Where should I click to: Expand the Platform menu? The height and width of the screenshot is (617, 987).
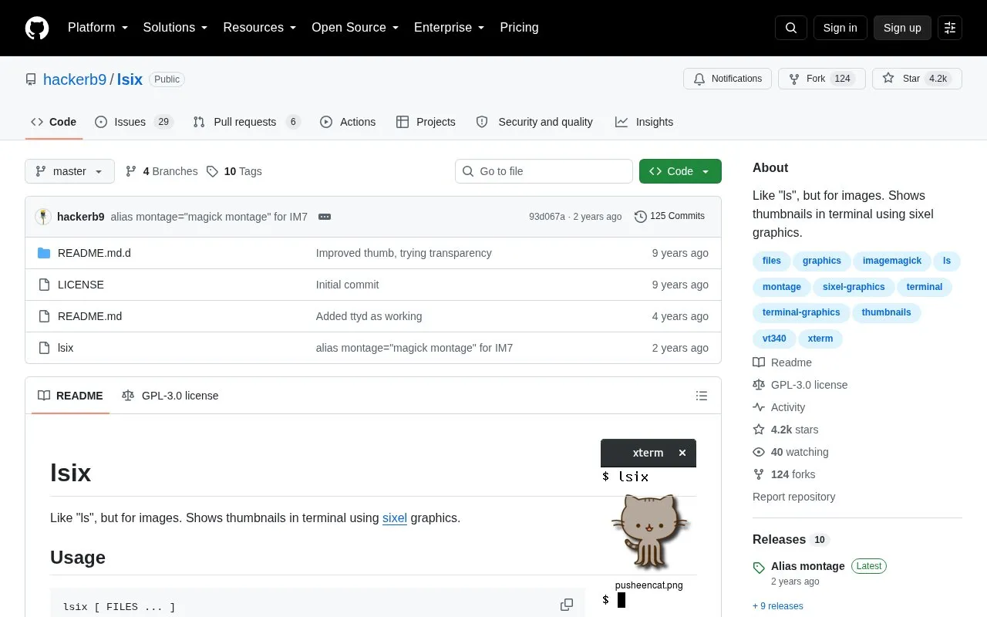[98, 28]
